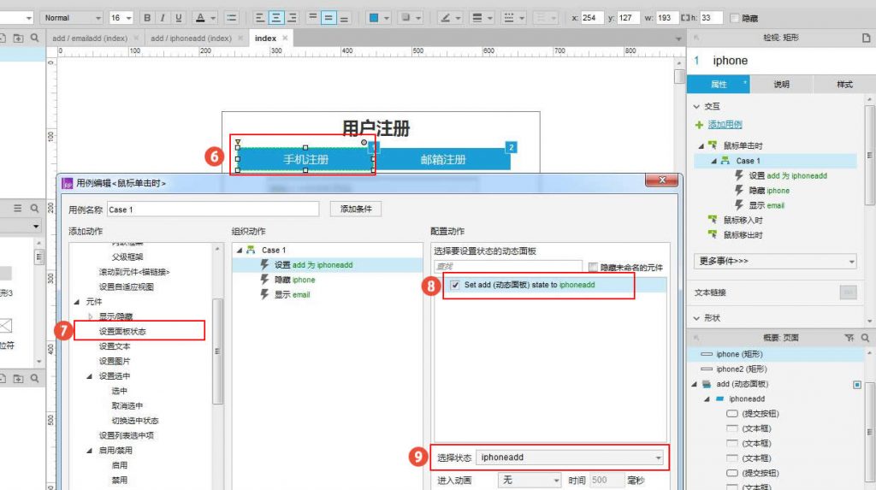Click the x coordinate field 254
The image size is (876, 490).
coord(594,18)
